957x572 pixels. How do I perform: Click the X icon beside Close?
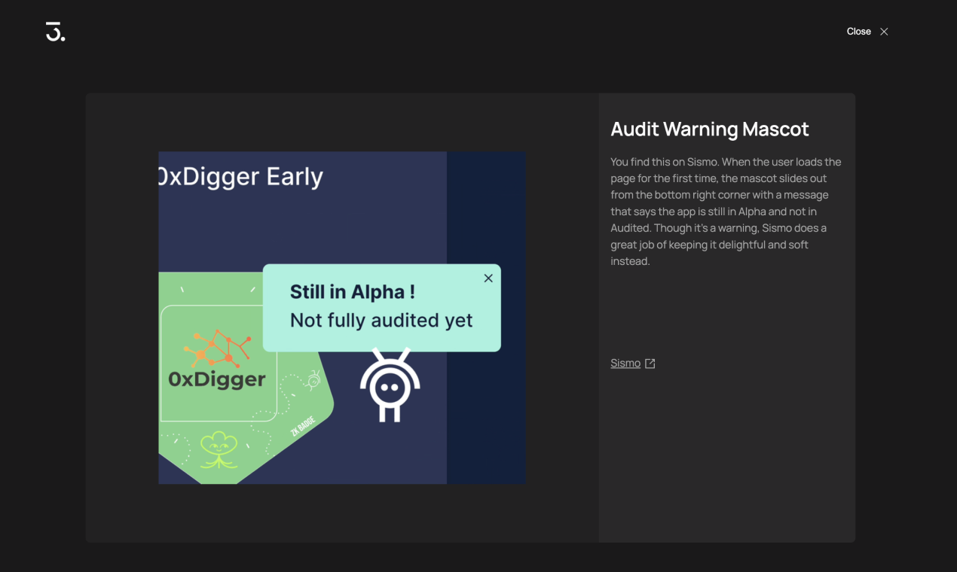(x=884, y=32)
